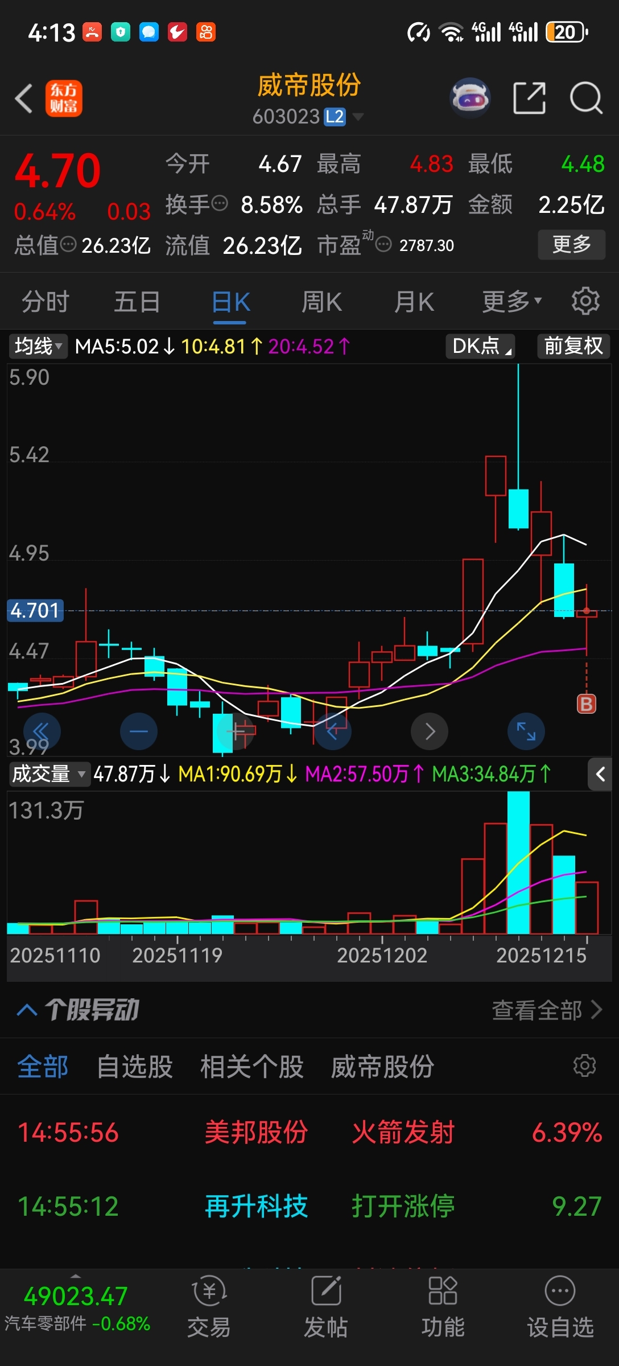Viewport: 619px width, 1366px height.
Task: Tap the L2 level badge
Action: [x=335, y=117]
